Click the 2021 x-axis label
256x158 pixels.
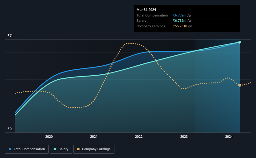click(x=94, y=137)
